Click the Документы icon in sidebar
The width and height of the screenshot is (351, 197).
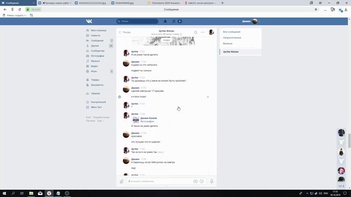(x=88, y=85)
